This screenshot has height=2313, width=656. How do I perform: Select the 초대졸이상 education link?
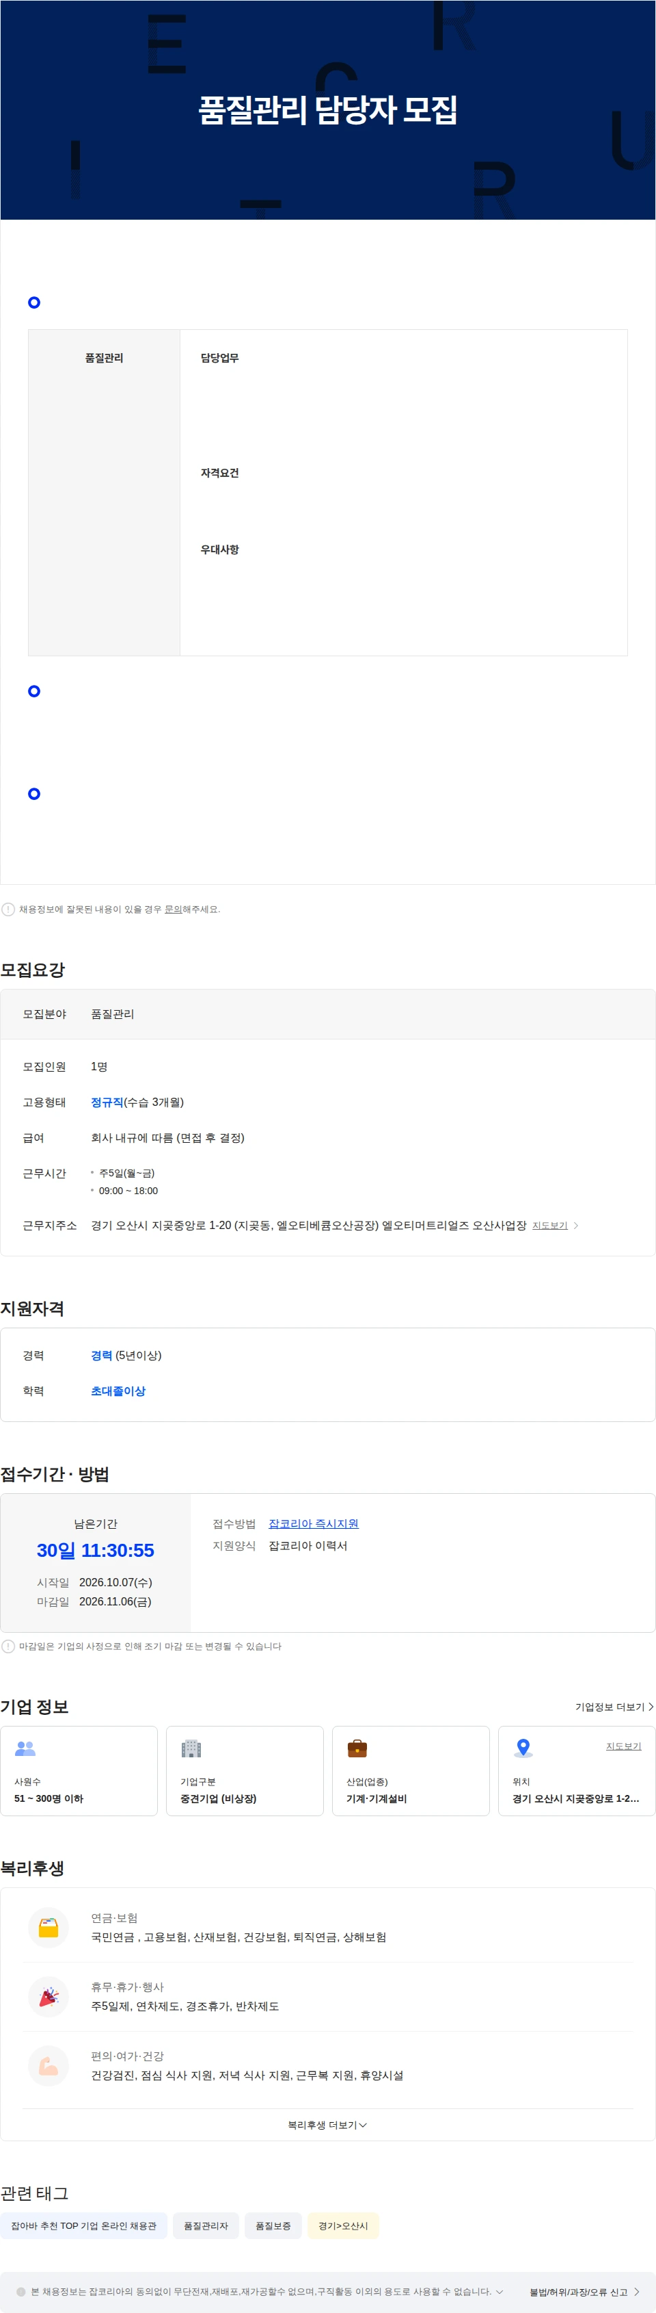pos(118,1391)
